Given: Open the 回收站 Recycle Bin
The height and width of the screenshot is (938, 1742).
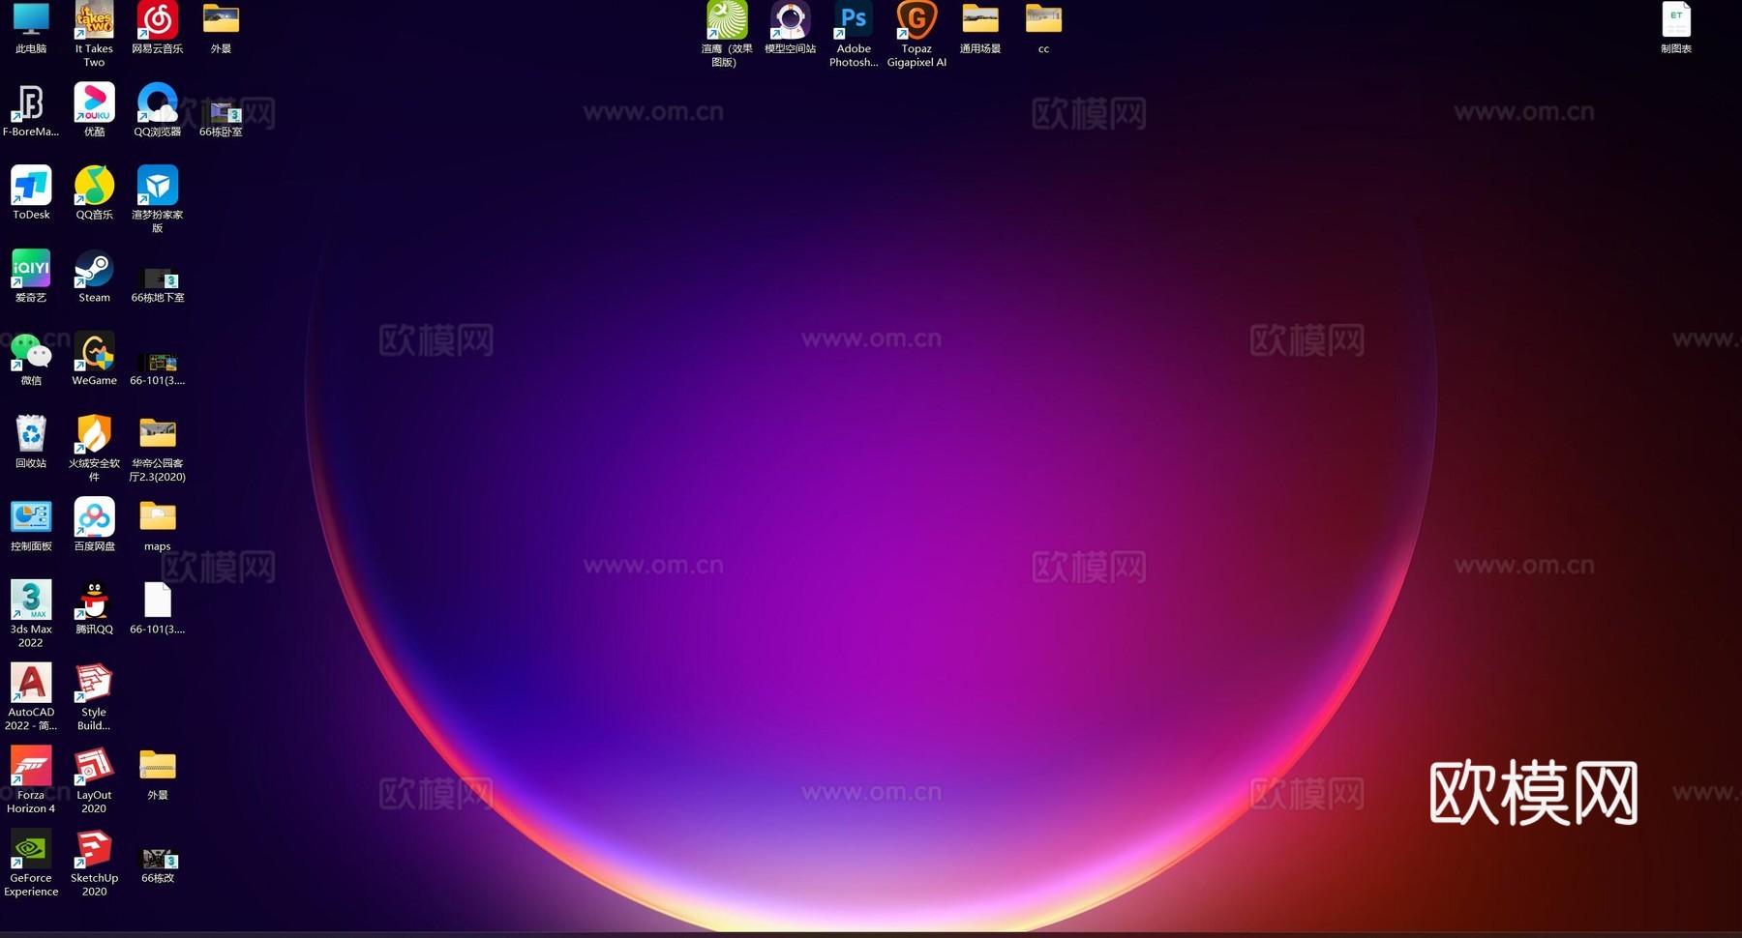Looking at the screenshot, I should (31, 434).
